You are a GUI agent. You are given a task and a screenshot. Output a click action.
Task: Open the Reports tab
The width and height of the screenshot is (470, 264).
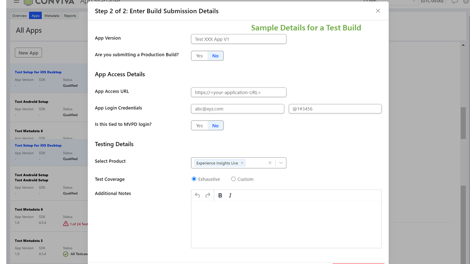pos(70,16)
